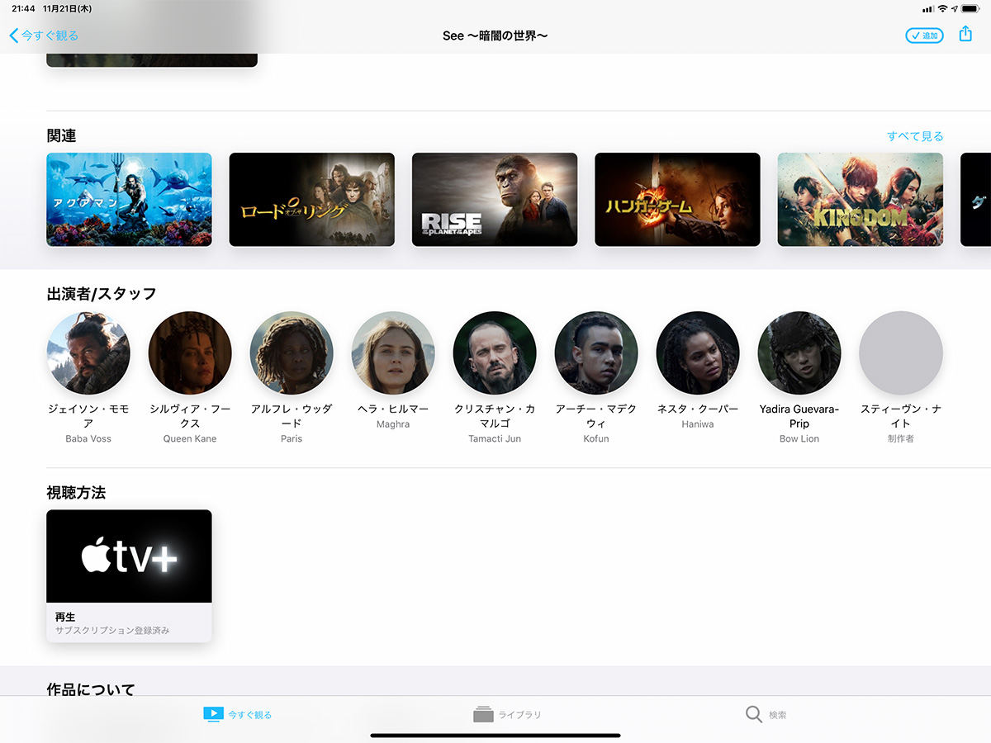Tap the cellular signal bars icon

(x=927, y=8)
